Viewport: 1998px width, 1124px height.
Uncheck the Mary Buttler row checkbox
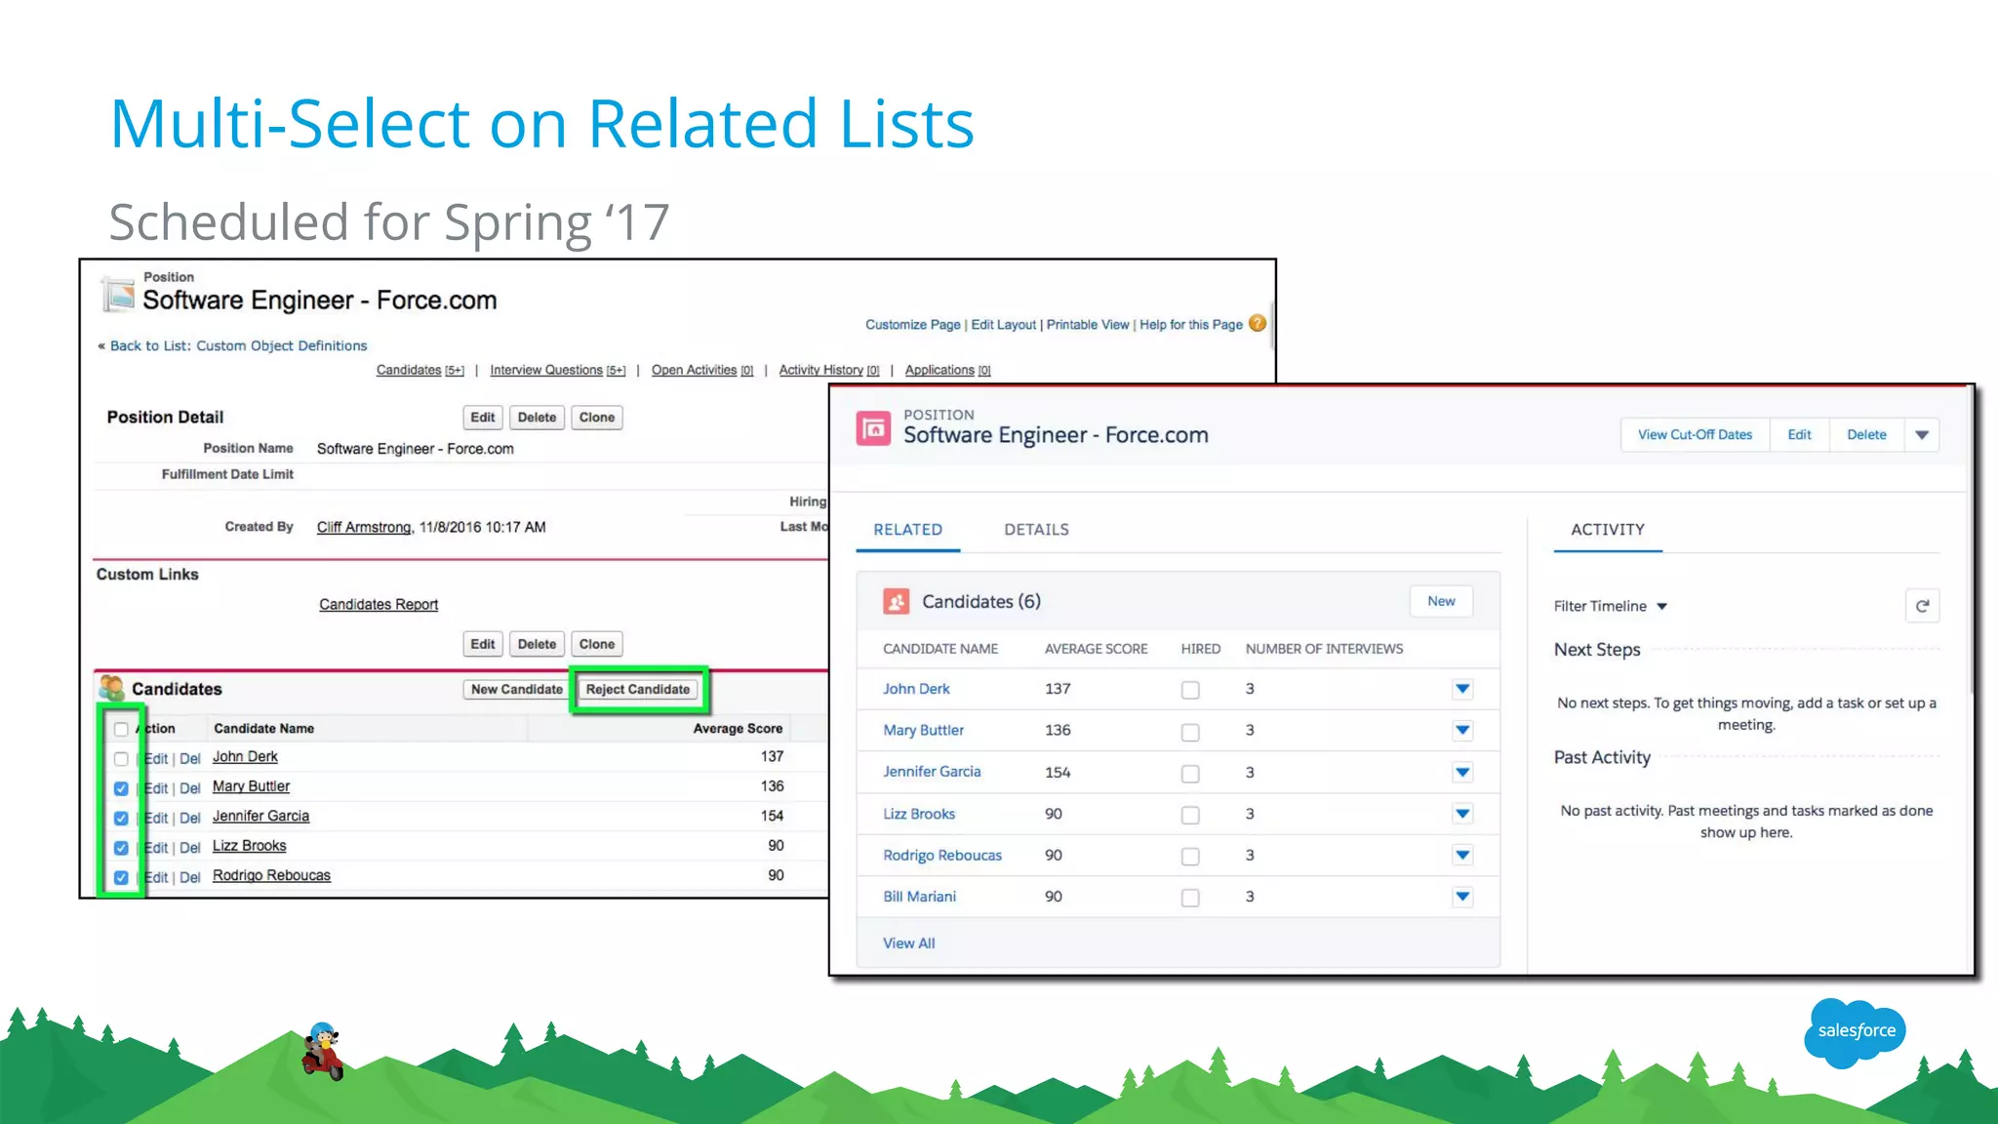121,788
